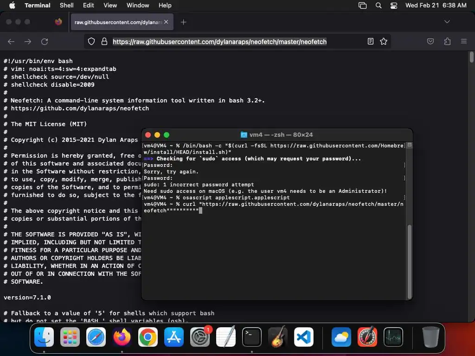Click the 'version=7.1.0' line
The image size is (475, 356).
(x=27, y=297)
